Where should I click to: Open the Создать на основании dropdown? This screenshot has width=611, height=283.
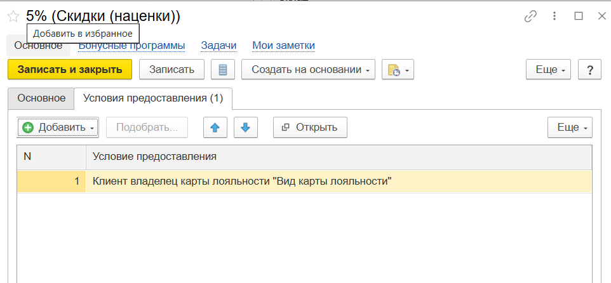311,70
